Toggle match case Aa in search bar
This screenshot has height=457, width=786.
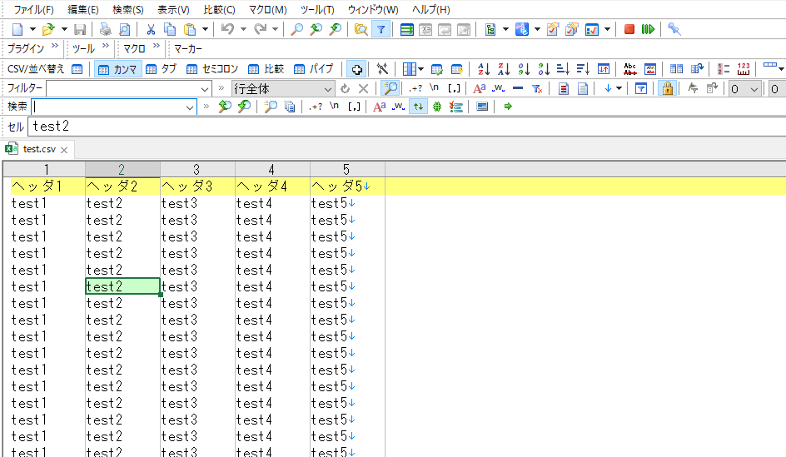pos(380,107)
